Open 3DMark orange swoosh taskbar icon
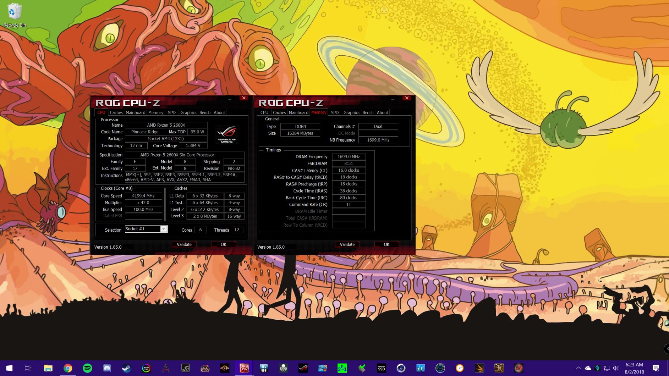The height and width of the screenshot is (376, 669). (x=479, y=368)
